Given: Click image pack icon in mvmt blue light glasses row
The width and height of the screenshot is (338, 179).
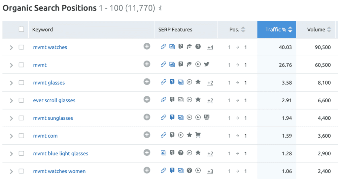Looking at the screenshot, I should [163, 153].
